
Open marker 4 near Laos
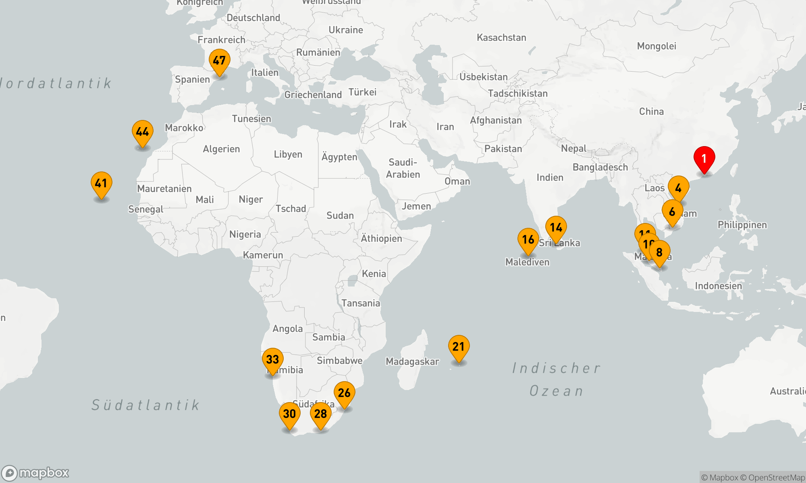point(678,188)
